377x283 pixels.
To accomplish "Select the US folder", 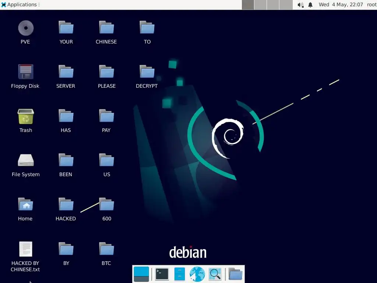I will click(x=106, y=160).
